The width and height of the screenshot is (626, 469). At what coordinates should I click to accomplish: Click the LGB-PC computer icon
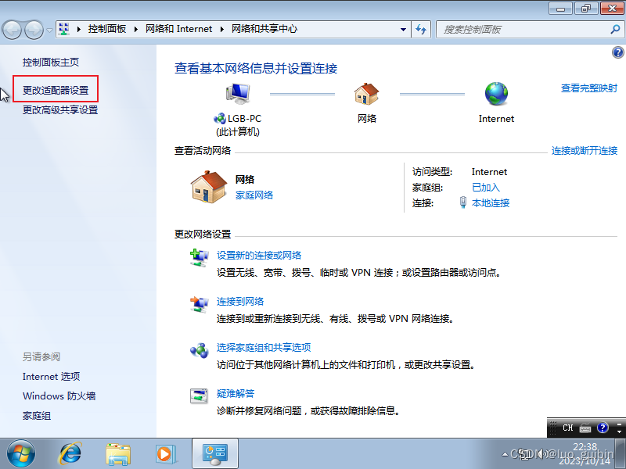tap(238, 94)
